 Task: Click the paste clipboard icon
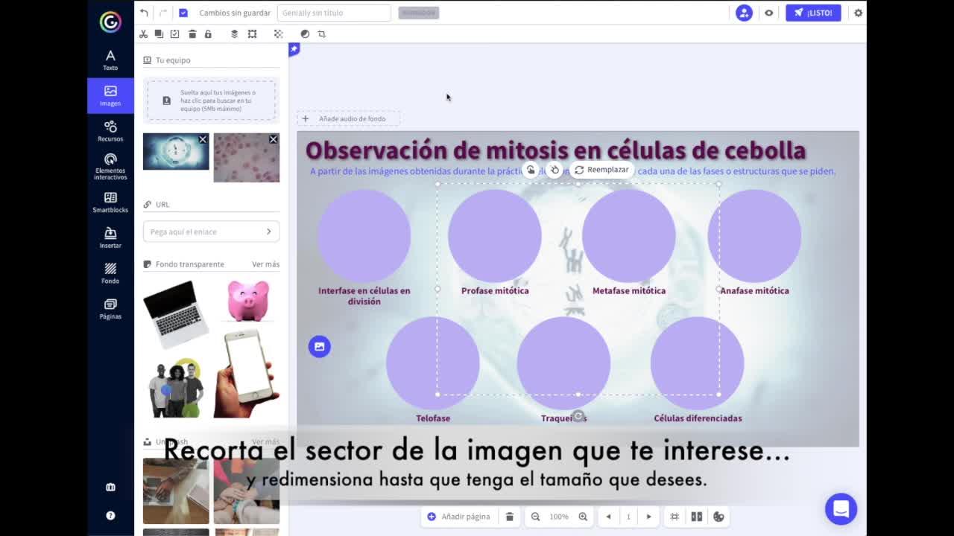[174, 33]
